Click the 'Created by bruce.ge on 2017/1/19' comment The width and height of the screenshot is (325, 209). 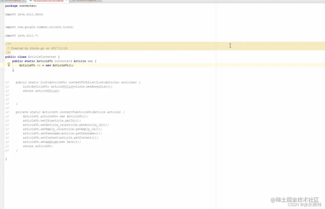coord(39,48)
